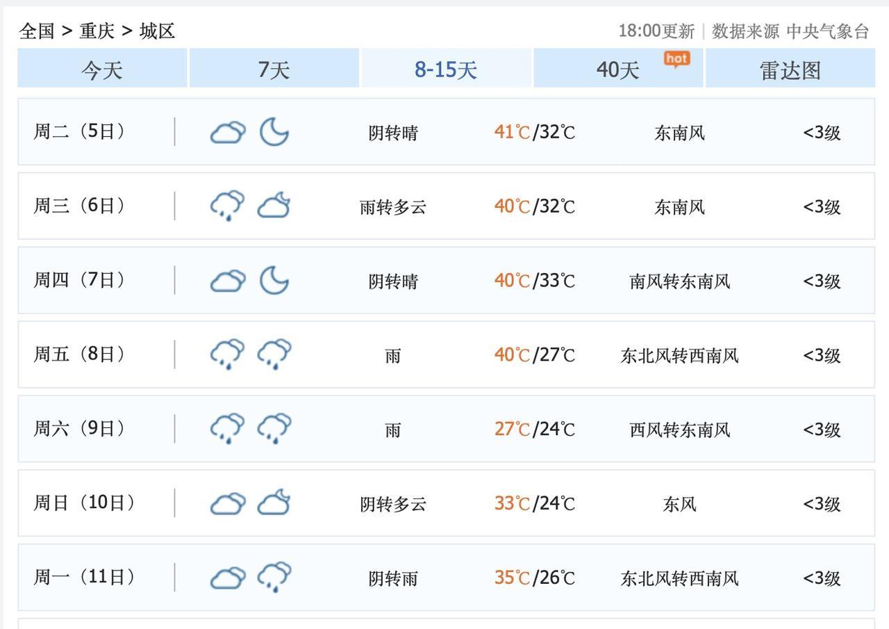Switch to the 今天 tab
The height and width of the screenshot is (629, 889).
(102, 70)
